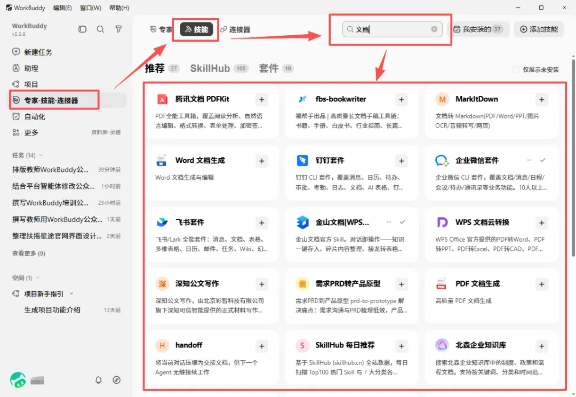Add the handoff skill

pos(261,346)
